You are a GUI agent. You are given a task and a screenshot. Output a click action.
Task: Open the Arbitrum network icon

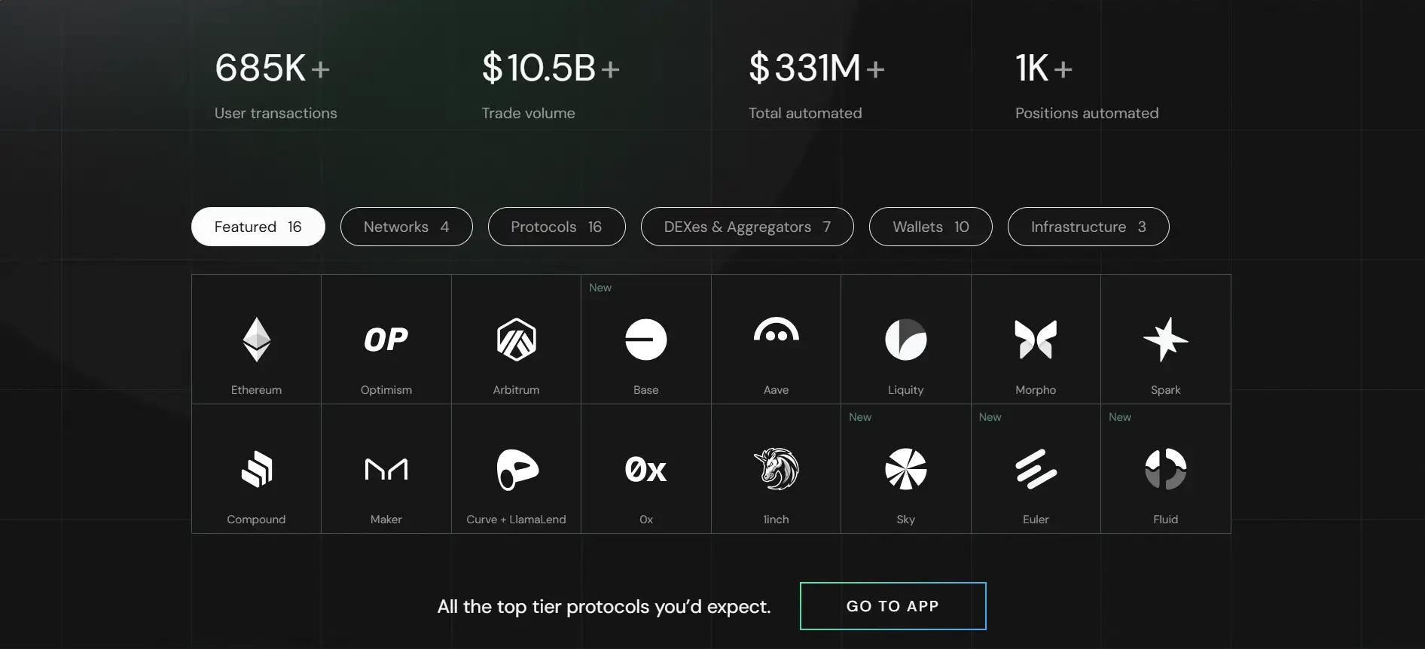[x=516, y=340]
